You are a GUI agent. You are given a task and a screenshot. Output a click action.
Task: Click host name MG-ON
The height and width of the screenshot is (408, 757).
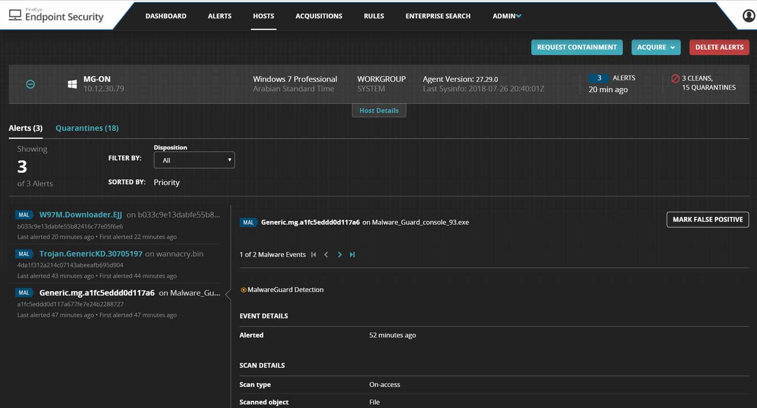pyautogui.click(x=97, y=79)
